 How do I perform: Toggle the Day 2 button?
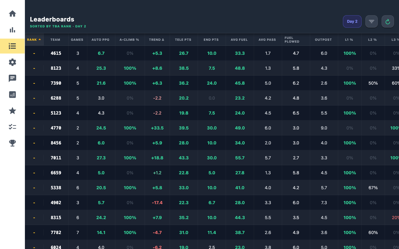[x=352, y=21]
